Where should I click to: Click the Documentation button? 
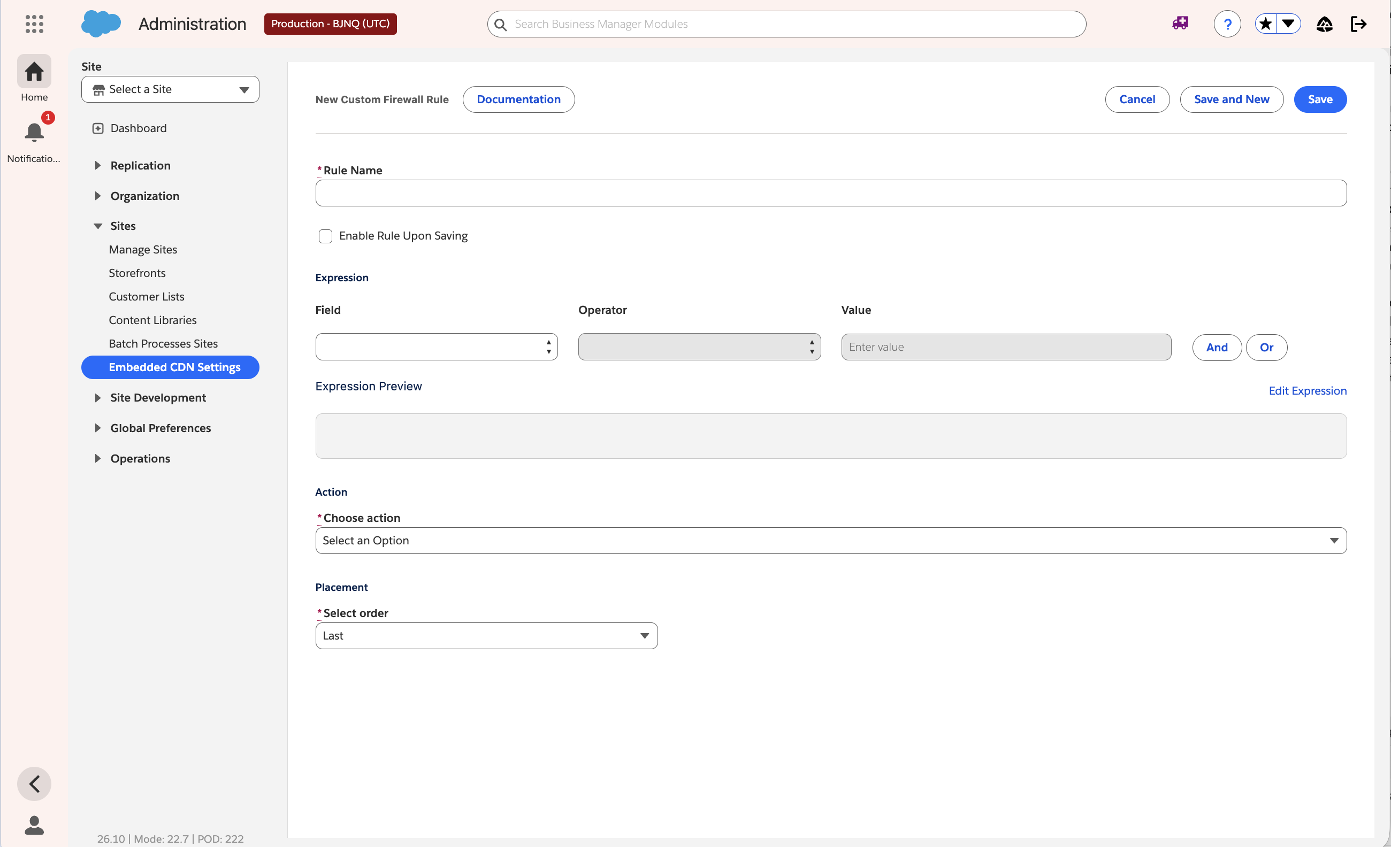519,99
